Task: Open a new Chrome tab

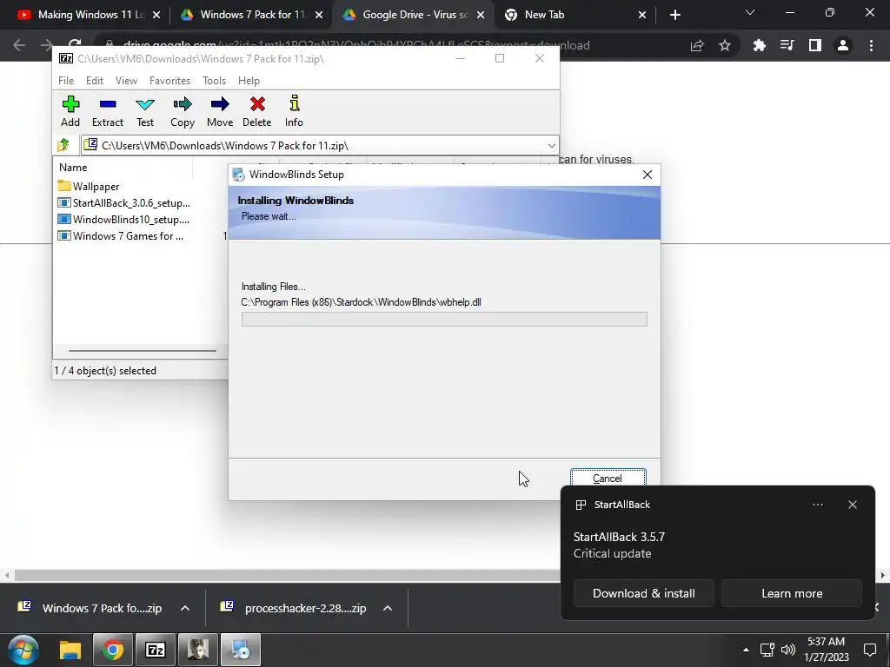Action: pos(674,16)
